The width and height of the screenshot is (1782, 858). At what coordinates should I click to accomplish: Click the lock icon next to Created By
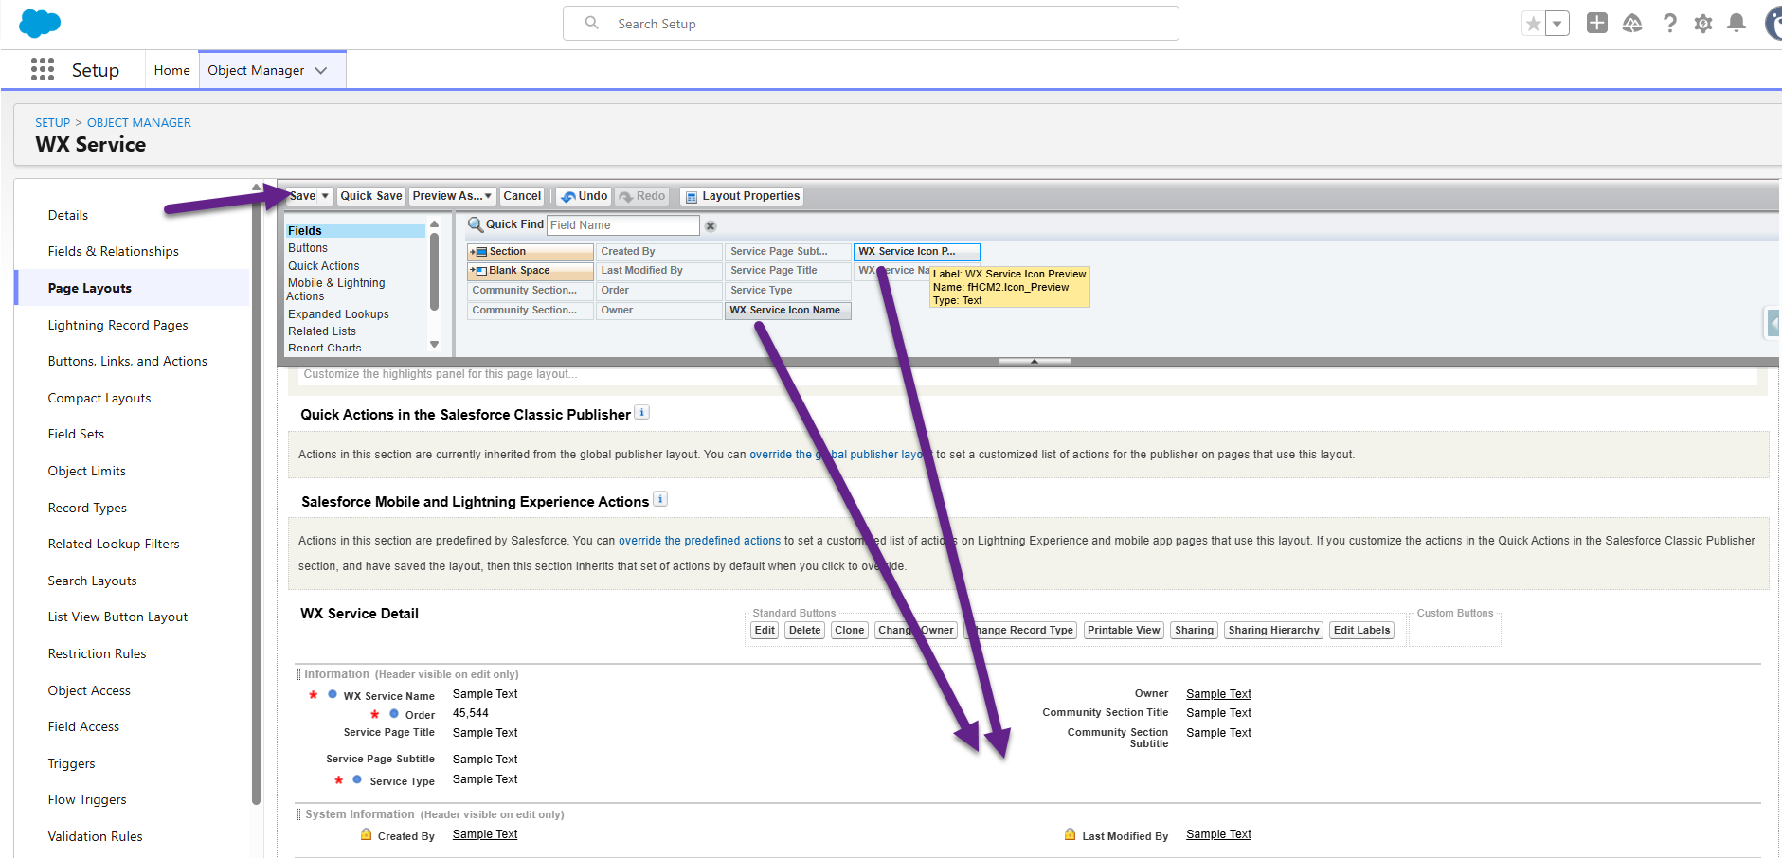[366, 834]
